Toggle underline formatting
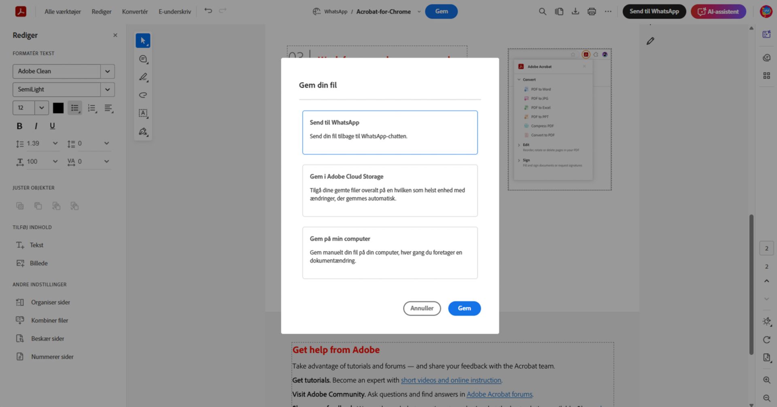 pyautogui.click(x=52, y=126)
